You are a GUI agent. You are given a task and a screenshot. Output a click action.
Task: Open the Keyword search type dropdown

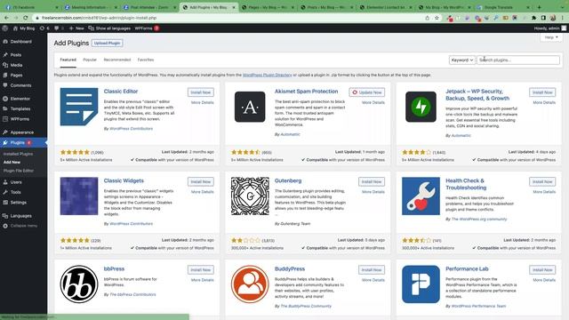461,60
